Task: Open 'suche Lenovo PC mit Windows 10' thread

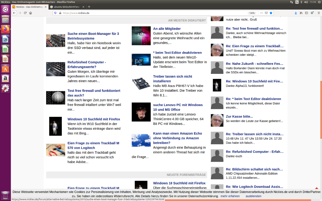Action: tap(178, 107)
